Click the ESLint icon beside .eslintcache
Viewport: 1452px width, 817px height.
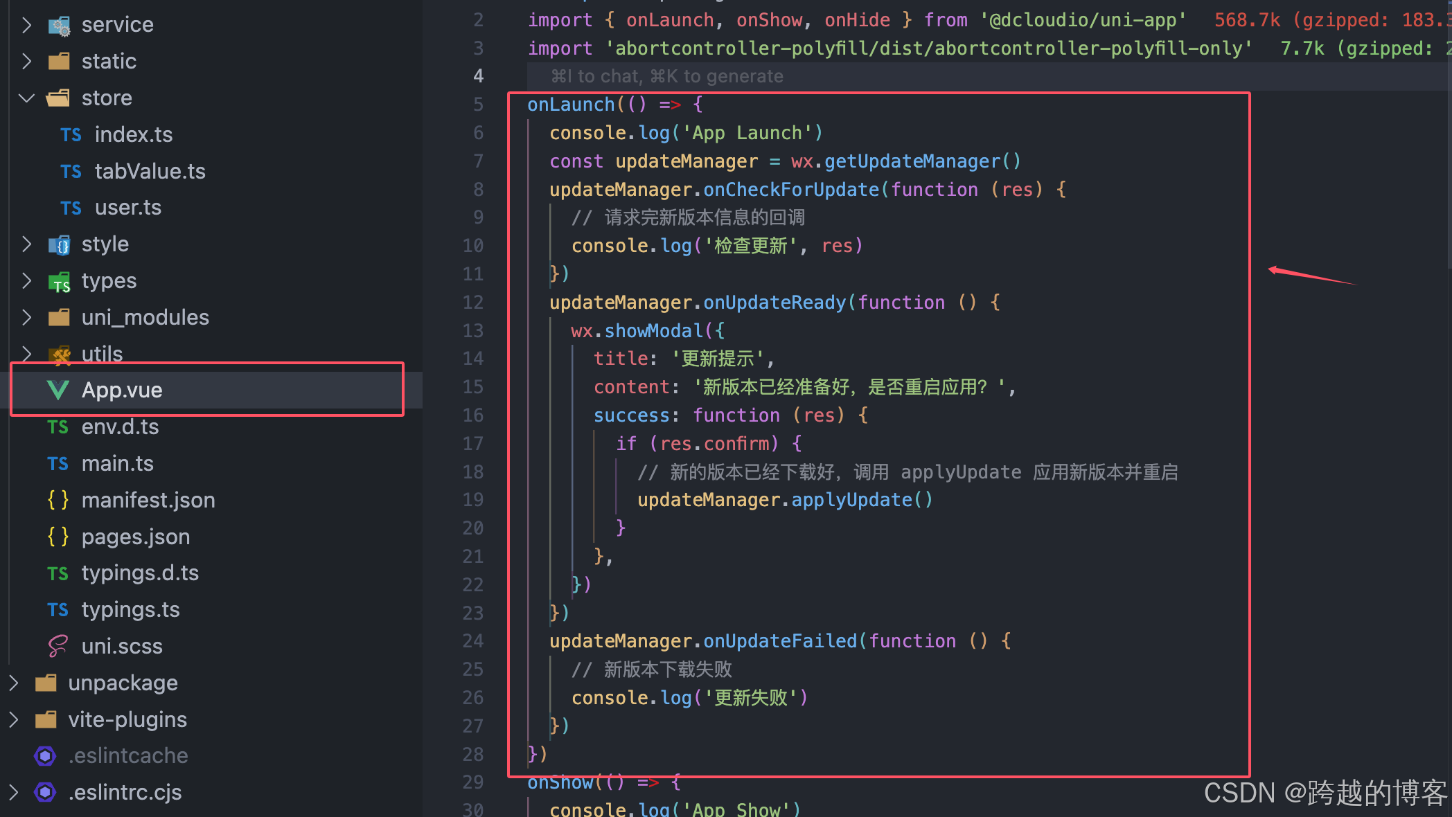pyautogui.click(x=45, y=756)
